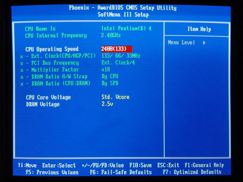The image size is (243, 182).
Task: Click the x marker beside DRAM Ratio H/W Strap
Action: tap(22, 77)
